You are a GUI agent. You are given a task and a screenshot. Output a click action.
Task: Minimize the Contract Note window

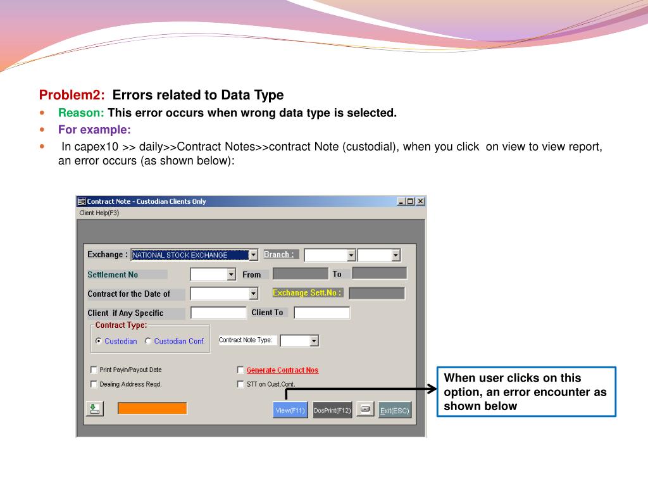pos(401,201)
